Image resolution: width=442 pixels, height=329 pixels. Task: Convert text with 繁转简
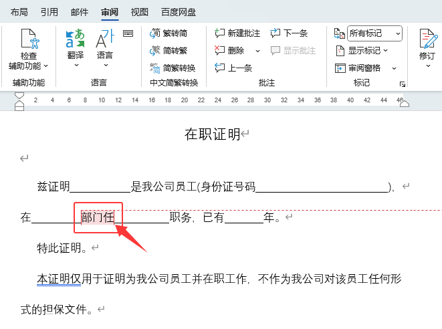click(169, 33)
